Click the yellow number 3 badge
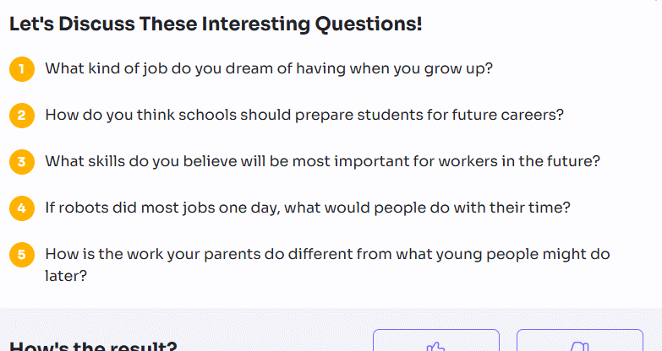 click(22, 161)
